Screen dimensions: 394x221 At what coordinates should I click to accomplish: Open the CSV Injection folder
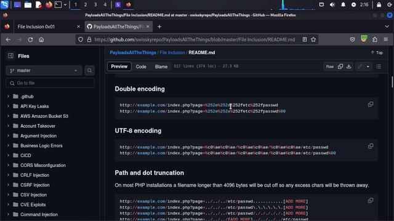pyautogui.click(x=33, y=195)
